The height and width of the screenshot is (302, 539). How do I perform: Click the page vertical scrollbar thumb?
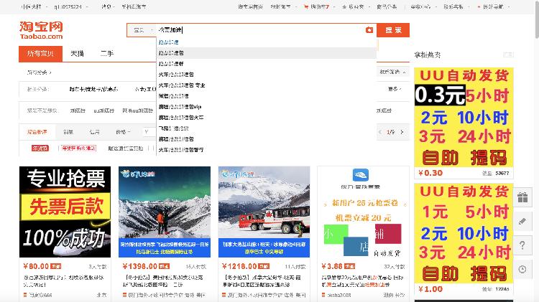pos(537,20)
